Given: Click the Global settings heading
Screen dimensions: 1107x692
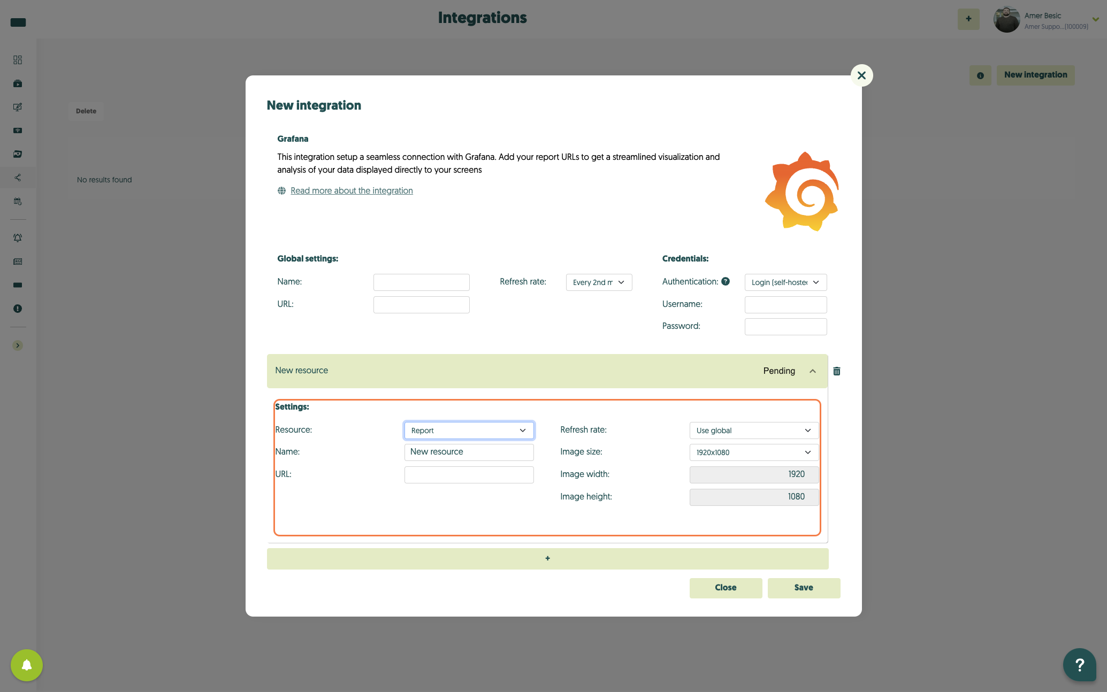Looking at the screenshot, I should [308, 259].
